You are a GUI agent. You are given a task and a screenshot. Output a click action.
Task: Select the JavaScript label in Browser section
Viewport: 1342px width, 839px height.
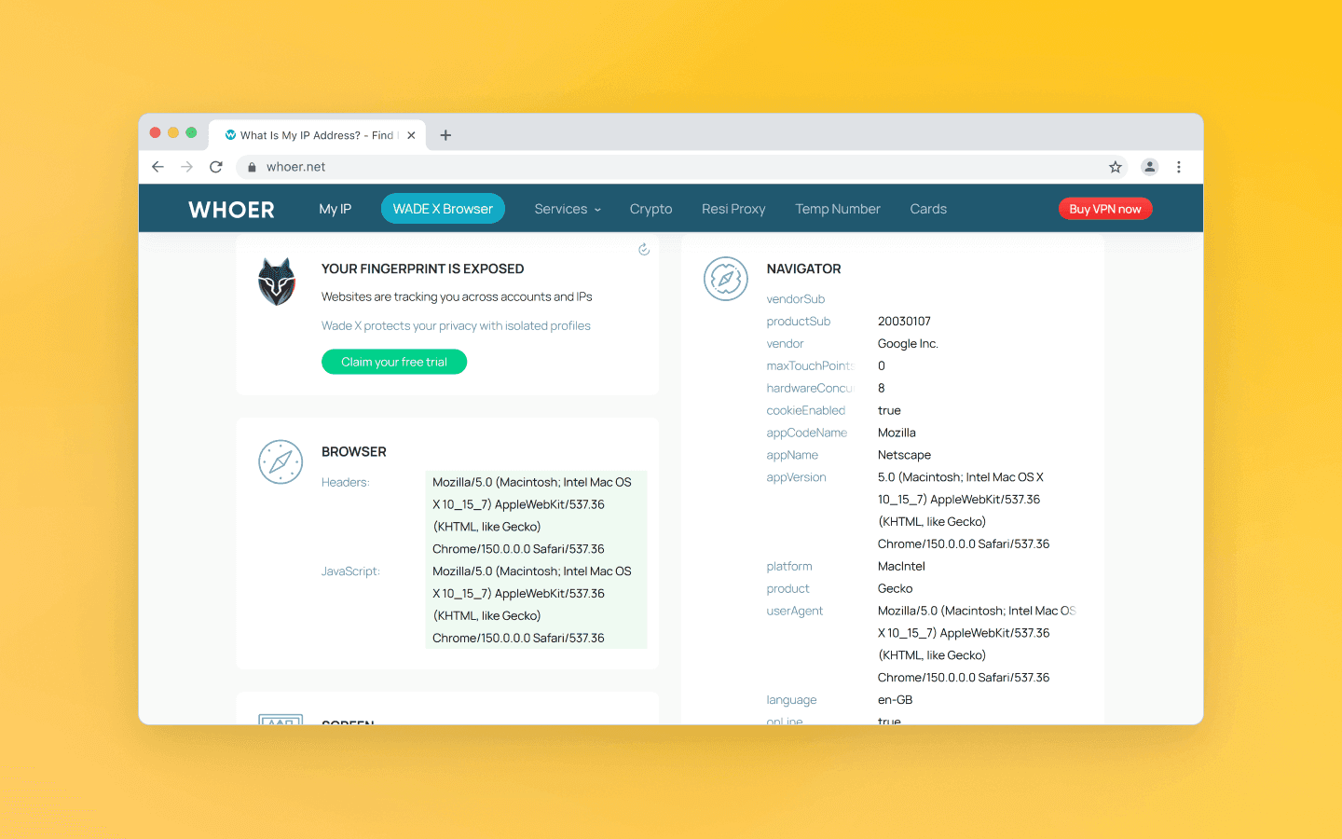(x=350, y=571)
